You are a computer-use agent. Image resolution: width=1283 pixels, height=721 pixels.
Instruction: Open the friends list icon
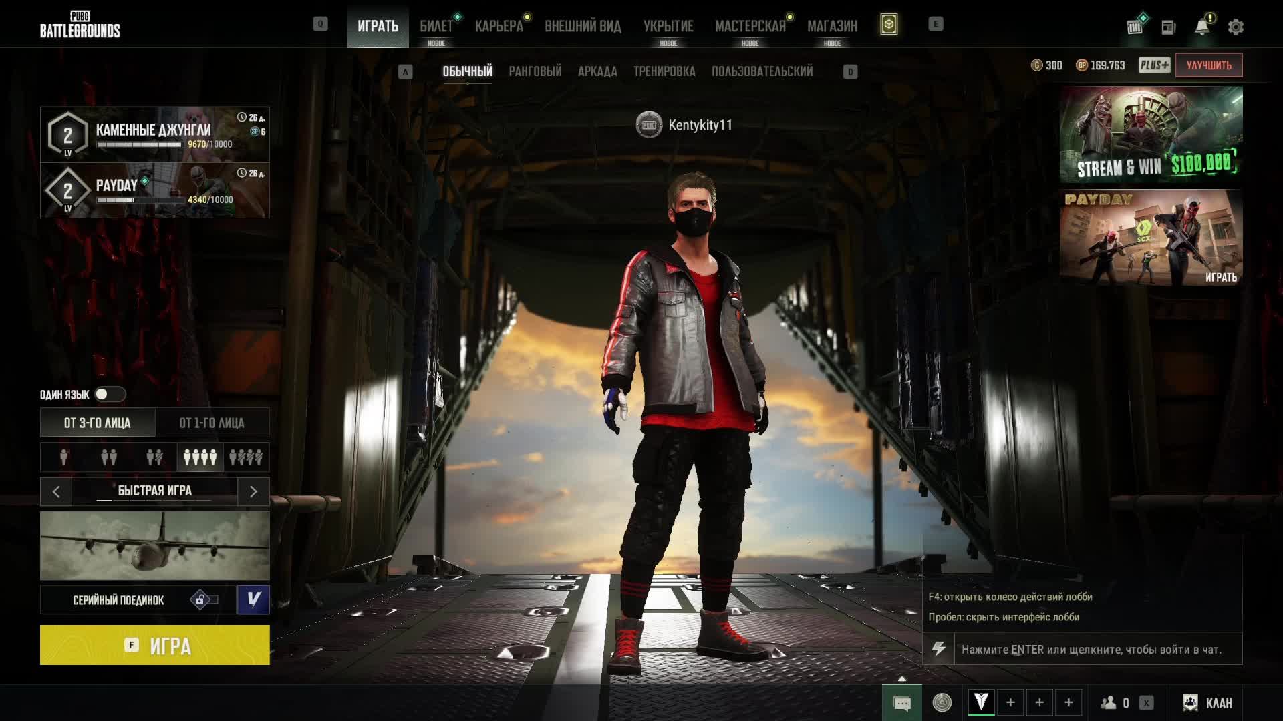tap(1109, 702)
